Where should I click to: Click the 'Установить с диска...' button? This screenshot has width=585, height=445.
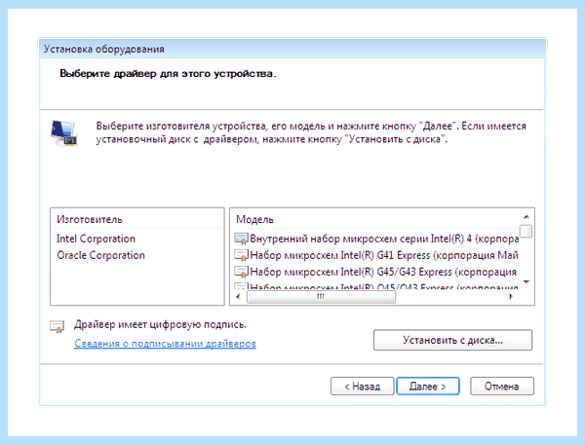click(x=452, y=340)
